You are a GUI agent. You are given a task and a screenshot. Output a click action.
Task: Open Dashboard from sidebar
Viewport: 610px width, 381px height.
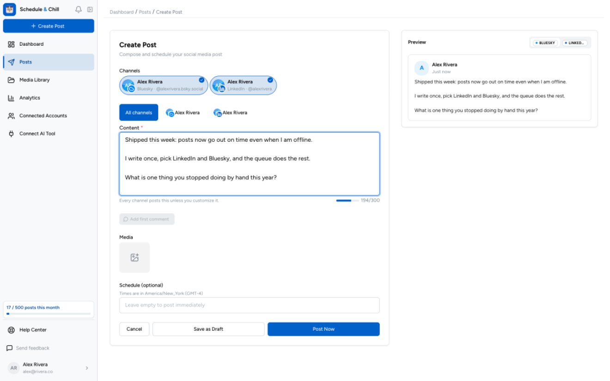pyautogui.click(x=49, y=44)
